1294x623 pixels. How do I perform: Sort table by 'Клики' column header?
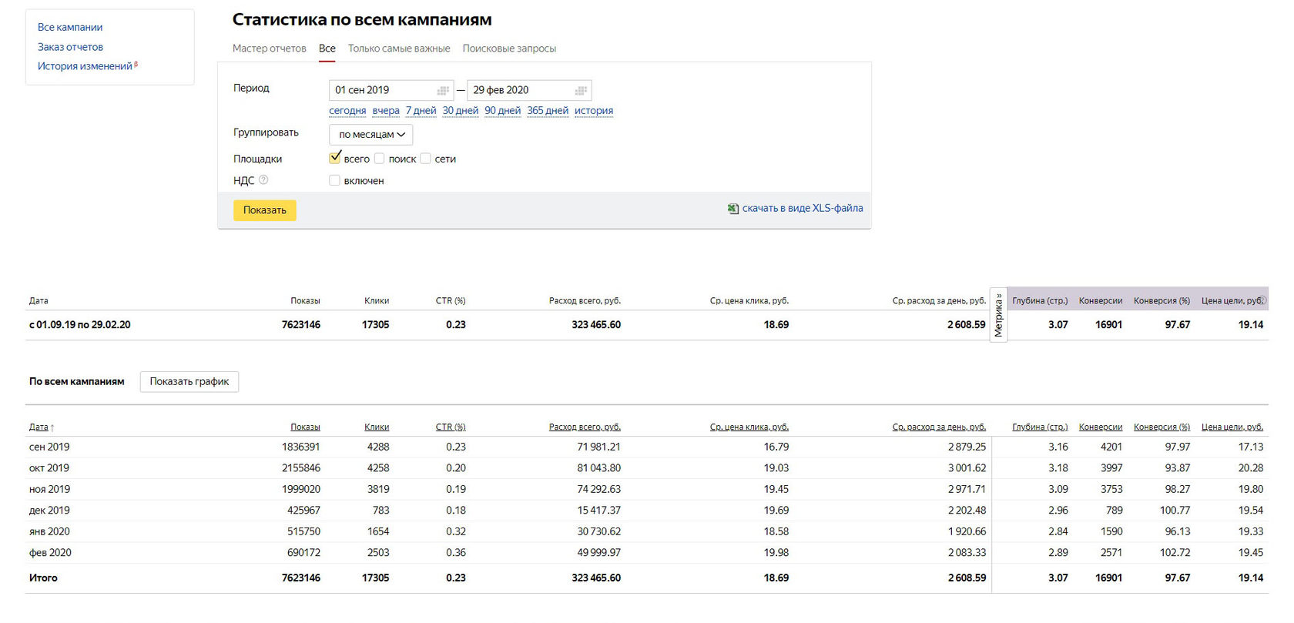[377, 427]
